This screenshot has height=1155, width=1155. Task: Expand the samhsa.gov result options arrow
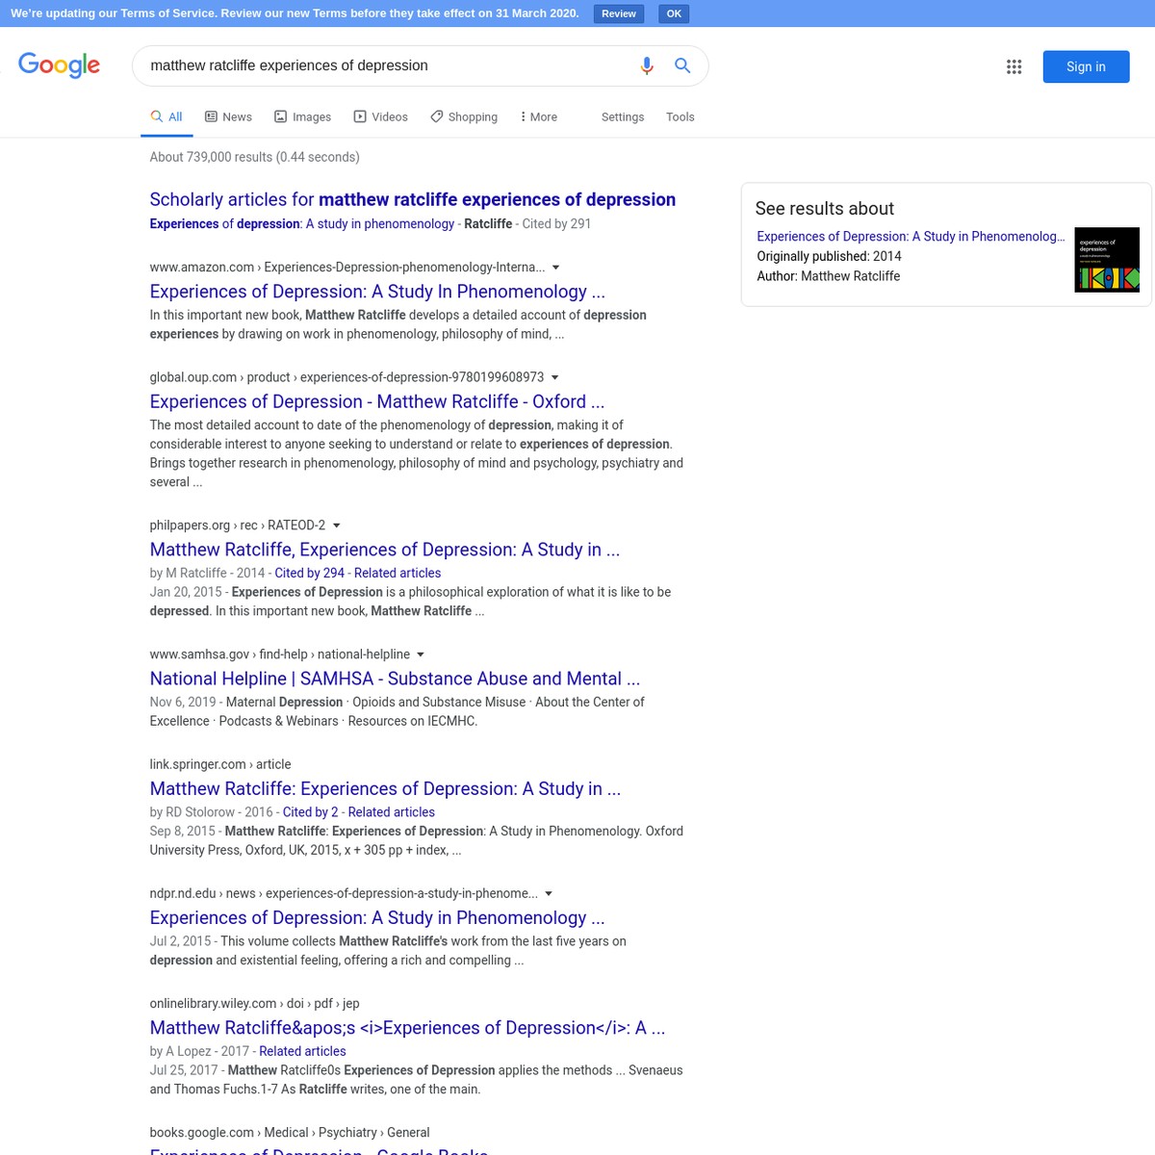[x=420, y=654]
